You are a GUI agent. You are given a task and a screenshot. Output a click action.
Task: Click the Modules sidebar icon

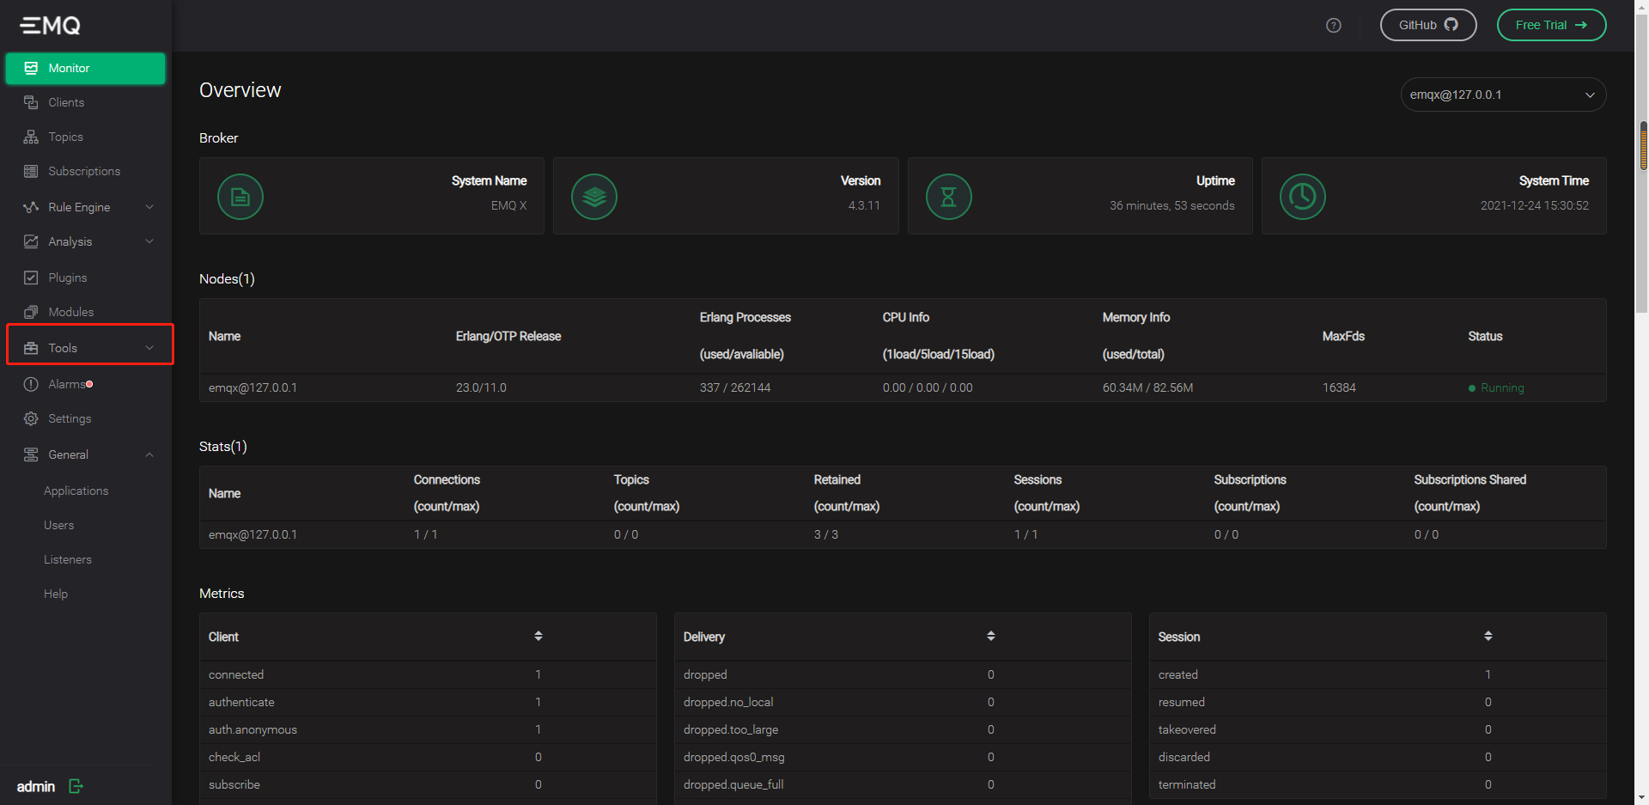point(31,312)
